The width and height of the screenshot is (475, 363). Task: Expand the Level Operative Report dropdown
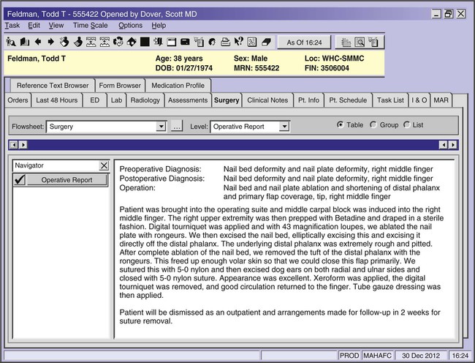tap(284, 127)
